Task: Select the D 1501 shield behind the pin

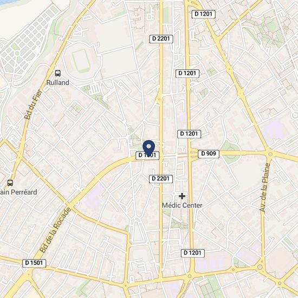Action: tap(147, 156)
